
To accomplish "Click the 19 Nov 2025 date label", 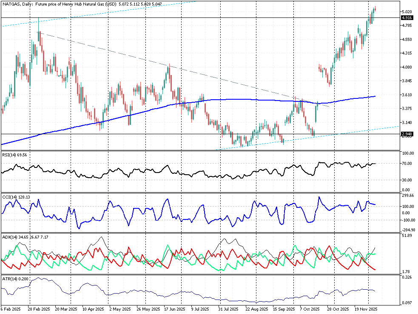I will 367,309.
